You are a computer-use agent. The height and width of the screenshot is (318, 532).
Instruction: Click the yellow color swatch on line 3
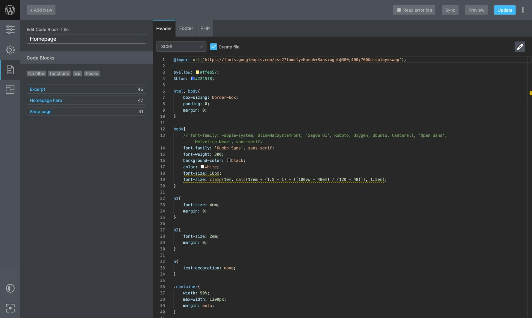click(197, 72)
